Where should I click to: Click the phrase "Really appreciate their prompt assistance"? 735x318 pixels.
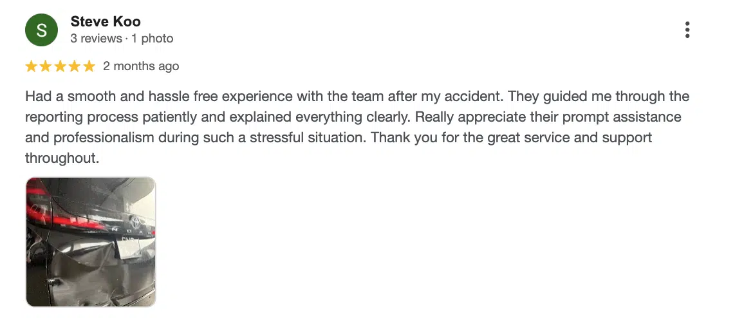(548, 117)
